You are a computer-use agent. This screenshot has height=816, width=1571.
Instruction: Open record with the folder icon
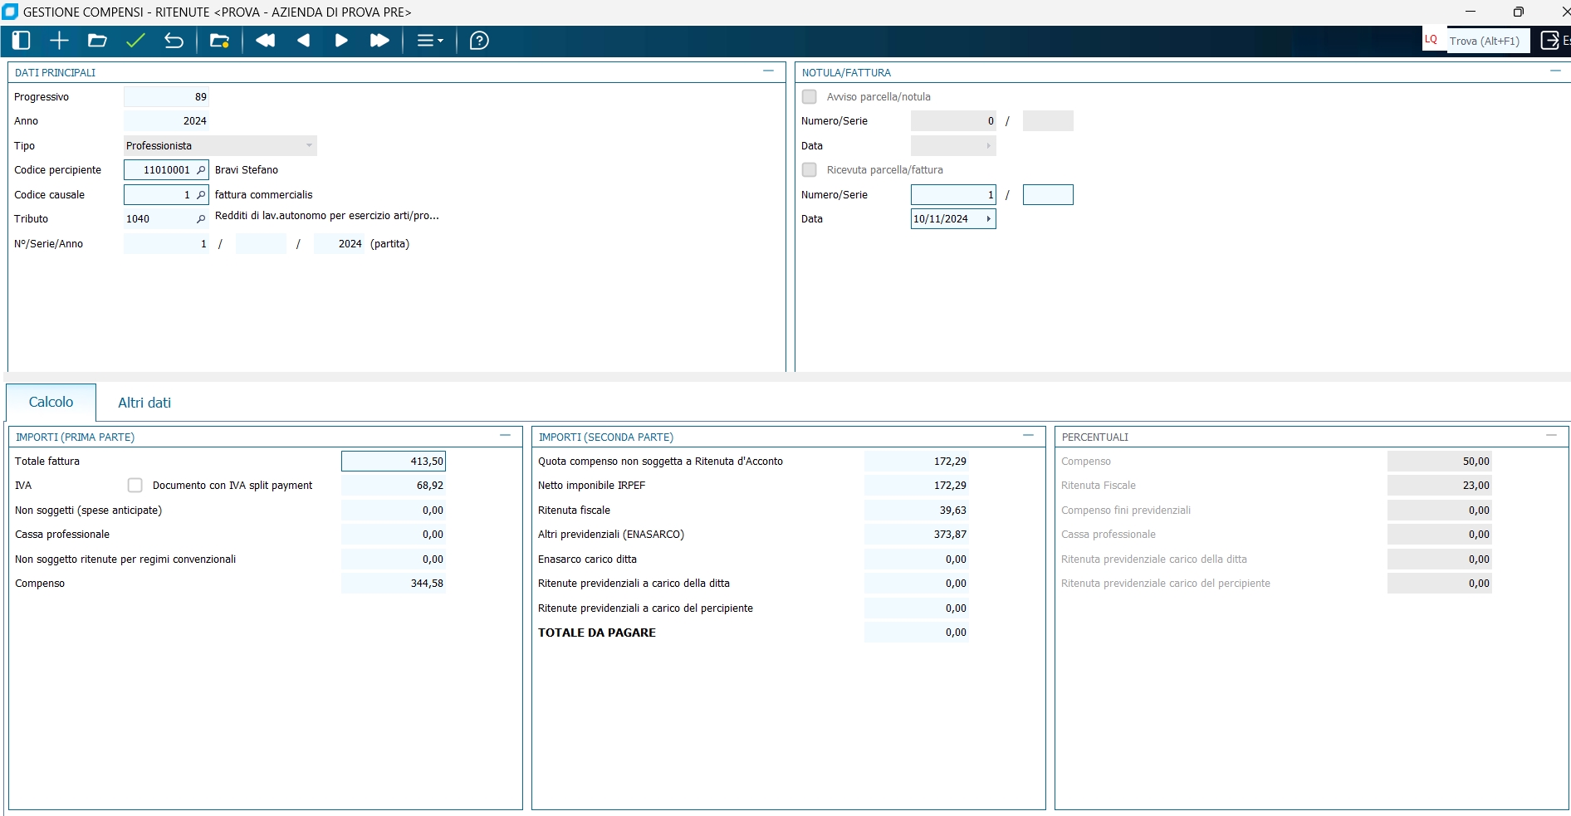coord(97,41)
